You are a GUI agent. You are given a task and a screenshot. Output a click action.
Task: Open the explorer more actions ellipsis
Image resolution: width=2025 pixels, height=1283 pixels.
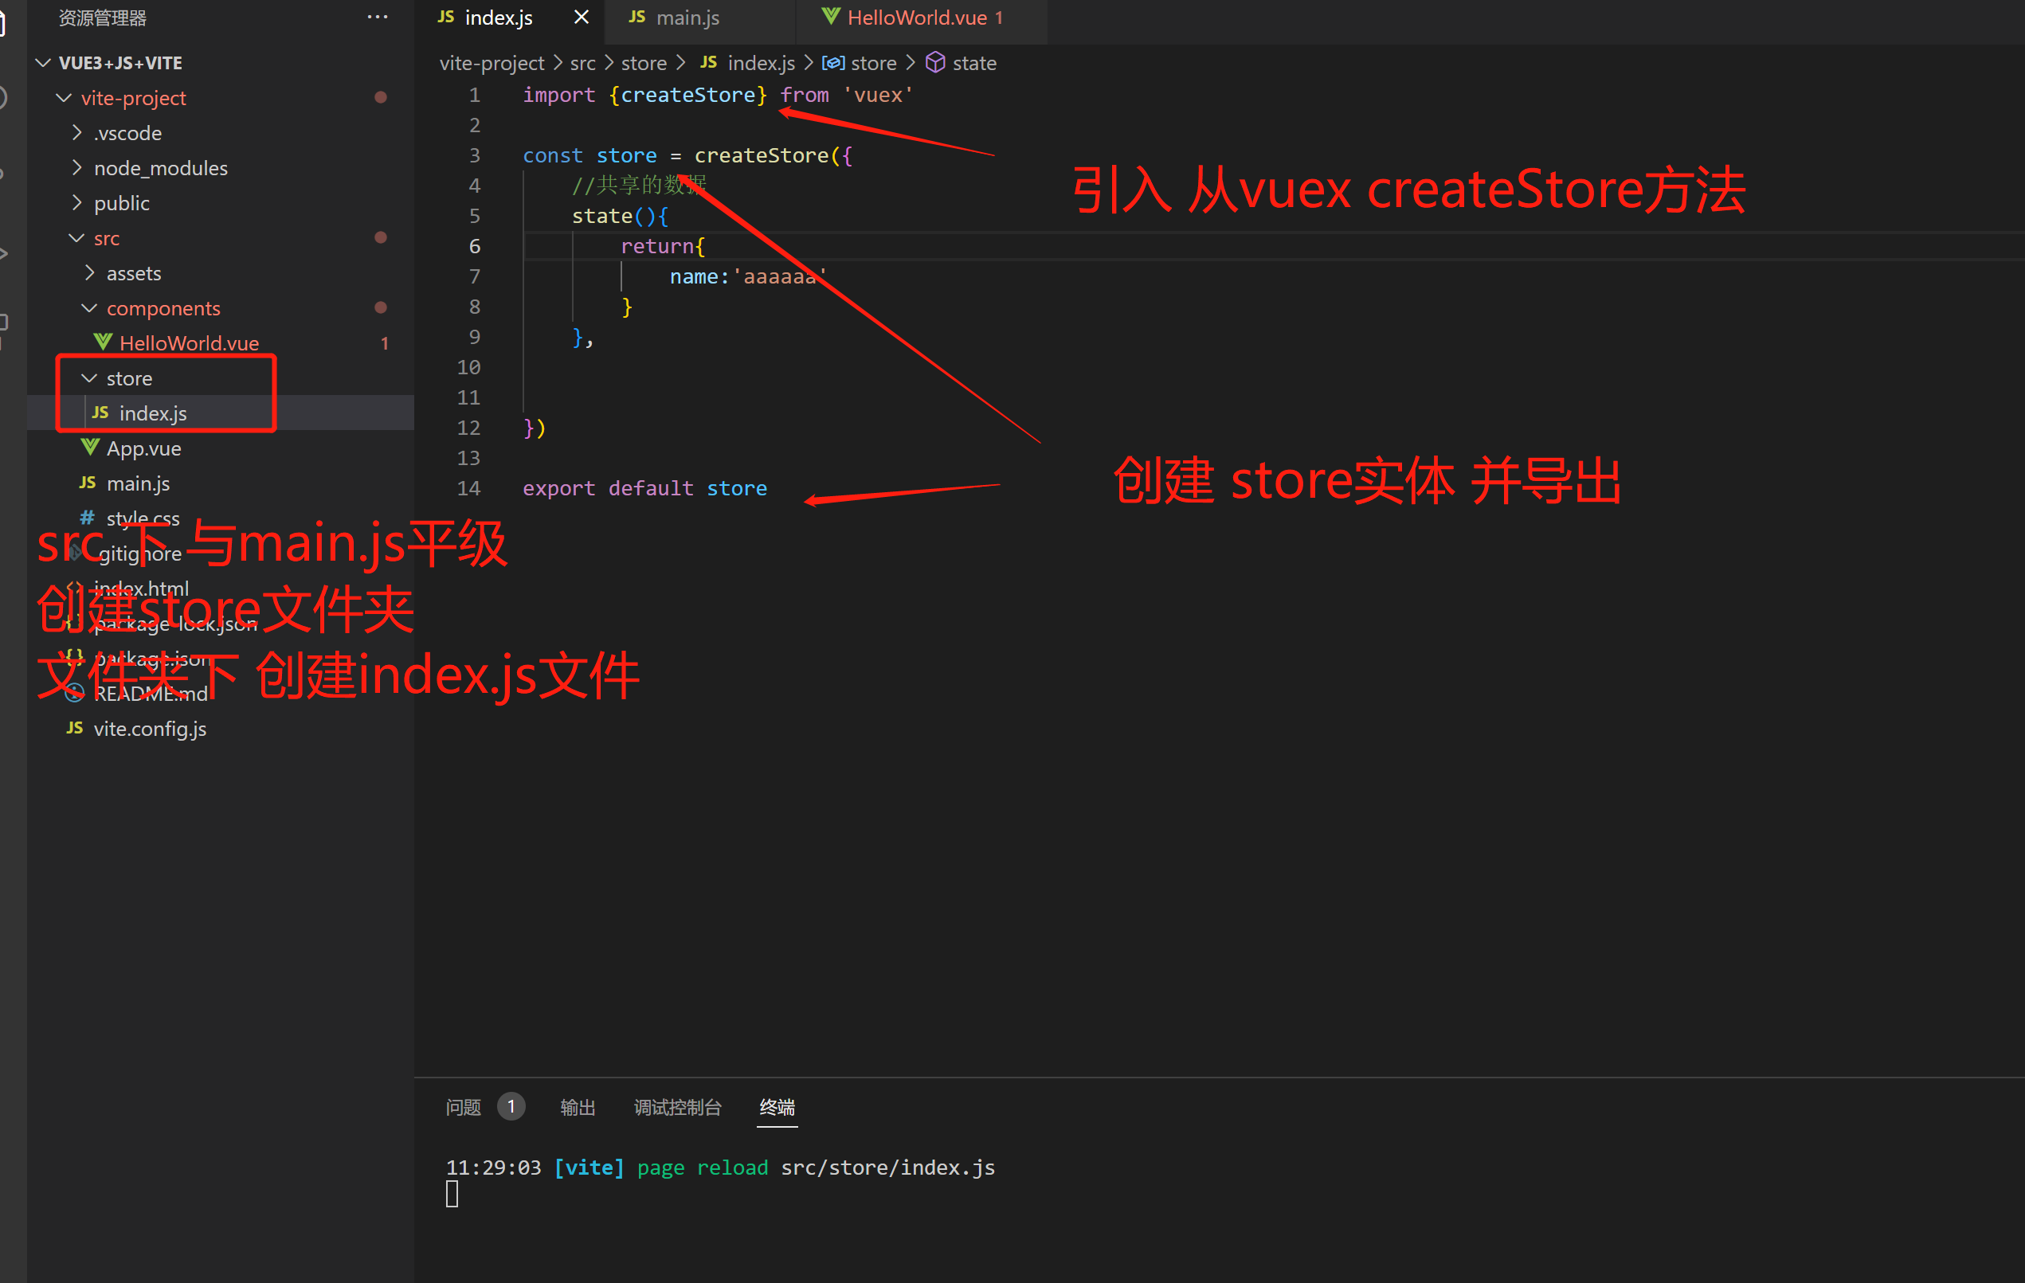pyautogui.click(x=378, y=18)
